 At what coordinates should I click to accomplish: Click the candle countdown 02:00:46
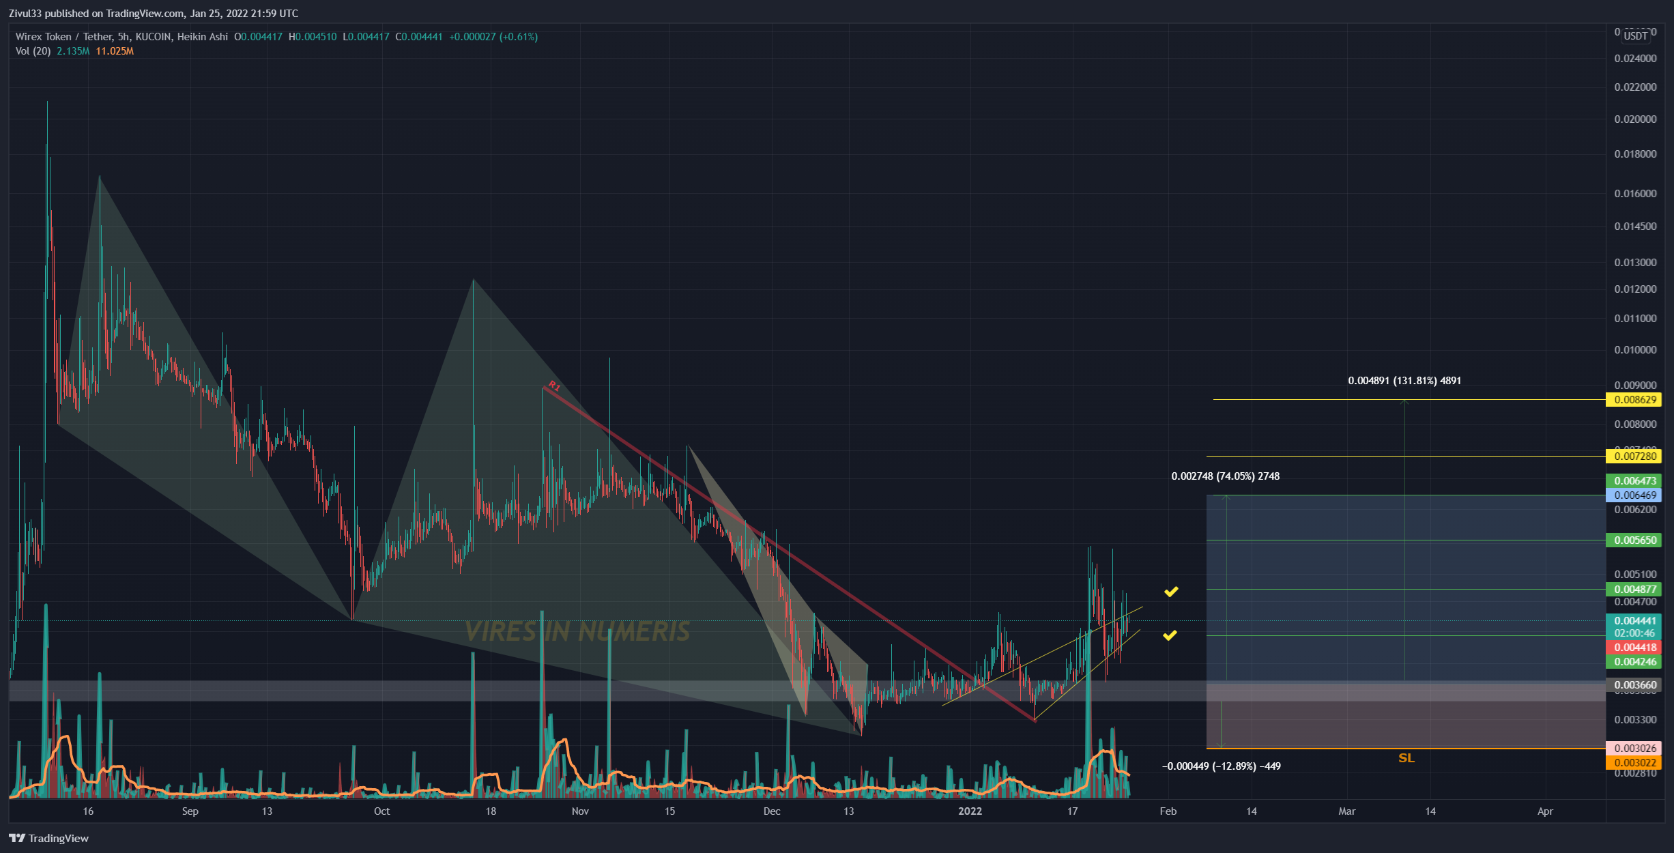click(1634, 633)
